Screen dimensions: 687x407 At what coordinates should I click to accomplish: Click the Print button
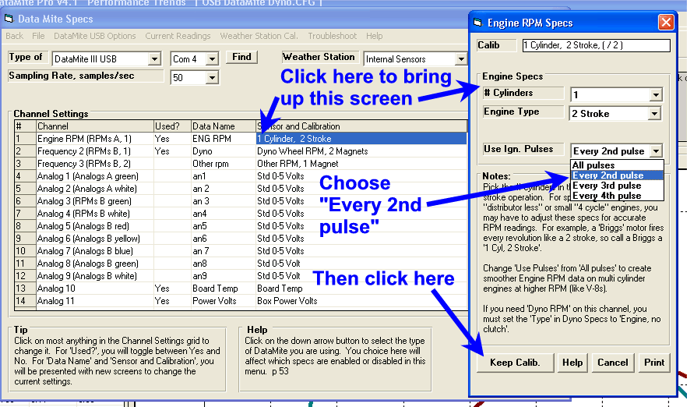point(654,363)
